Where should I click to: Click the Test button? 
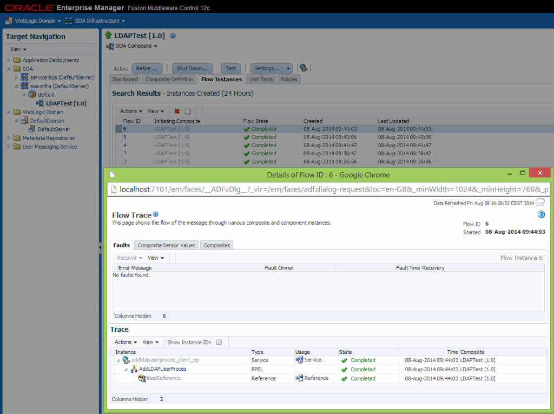(x=230, y=68)
